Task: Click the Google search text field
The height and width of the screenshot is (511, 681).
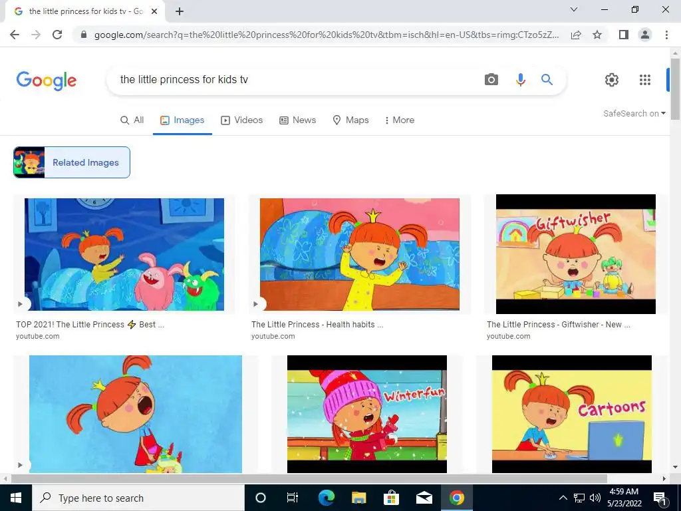Action: point(295,80)
